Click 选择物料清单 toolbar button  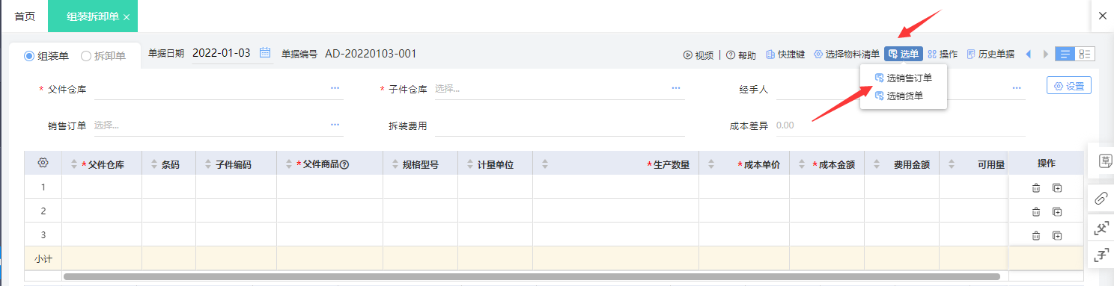(x=847, y=55)
